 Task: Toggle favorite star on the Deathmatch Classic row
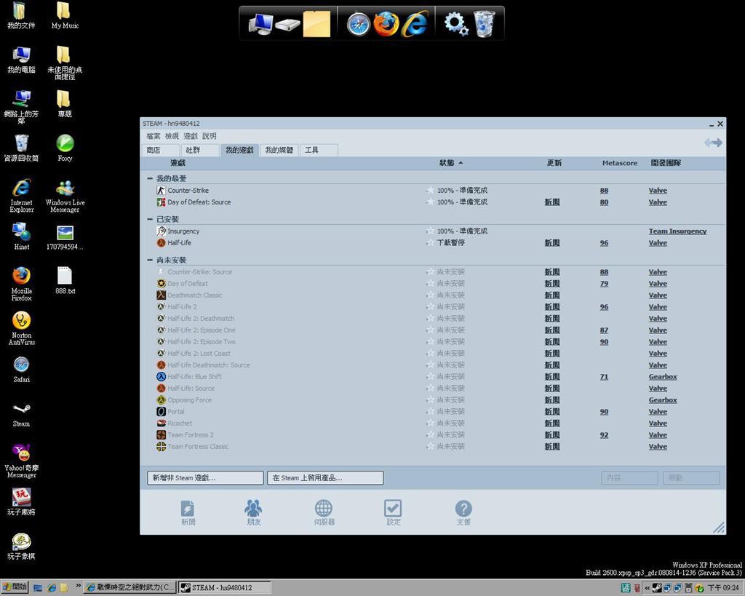(x=430, y=295)
